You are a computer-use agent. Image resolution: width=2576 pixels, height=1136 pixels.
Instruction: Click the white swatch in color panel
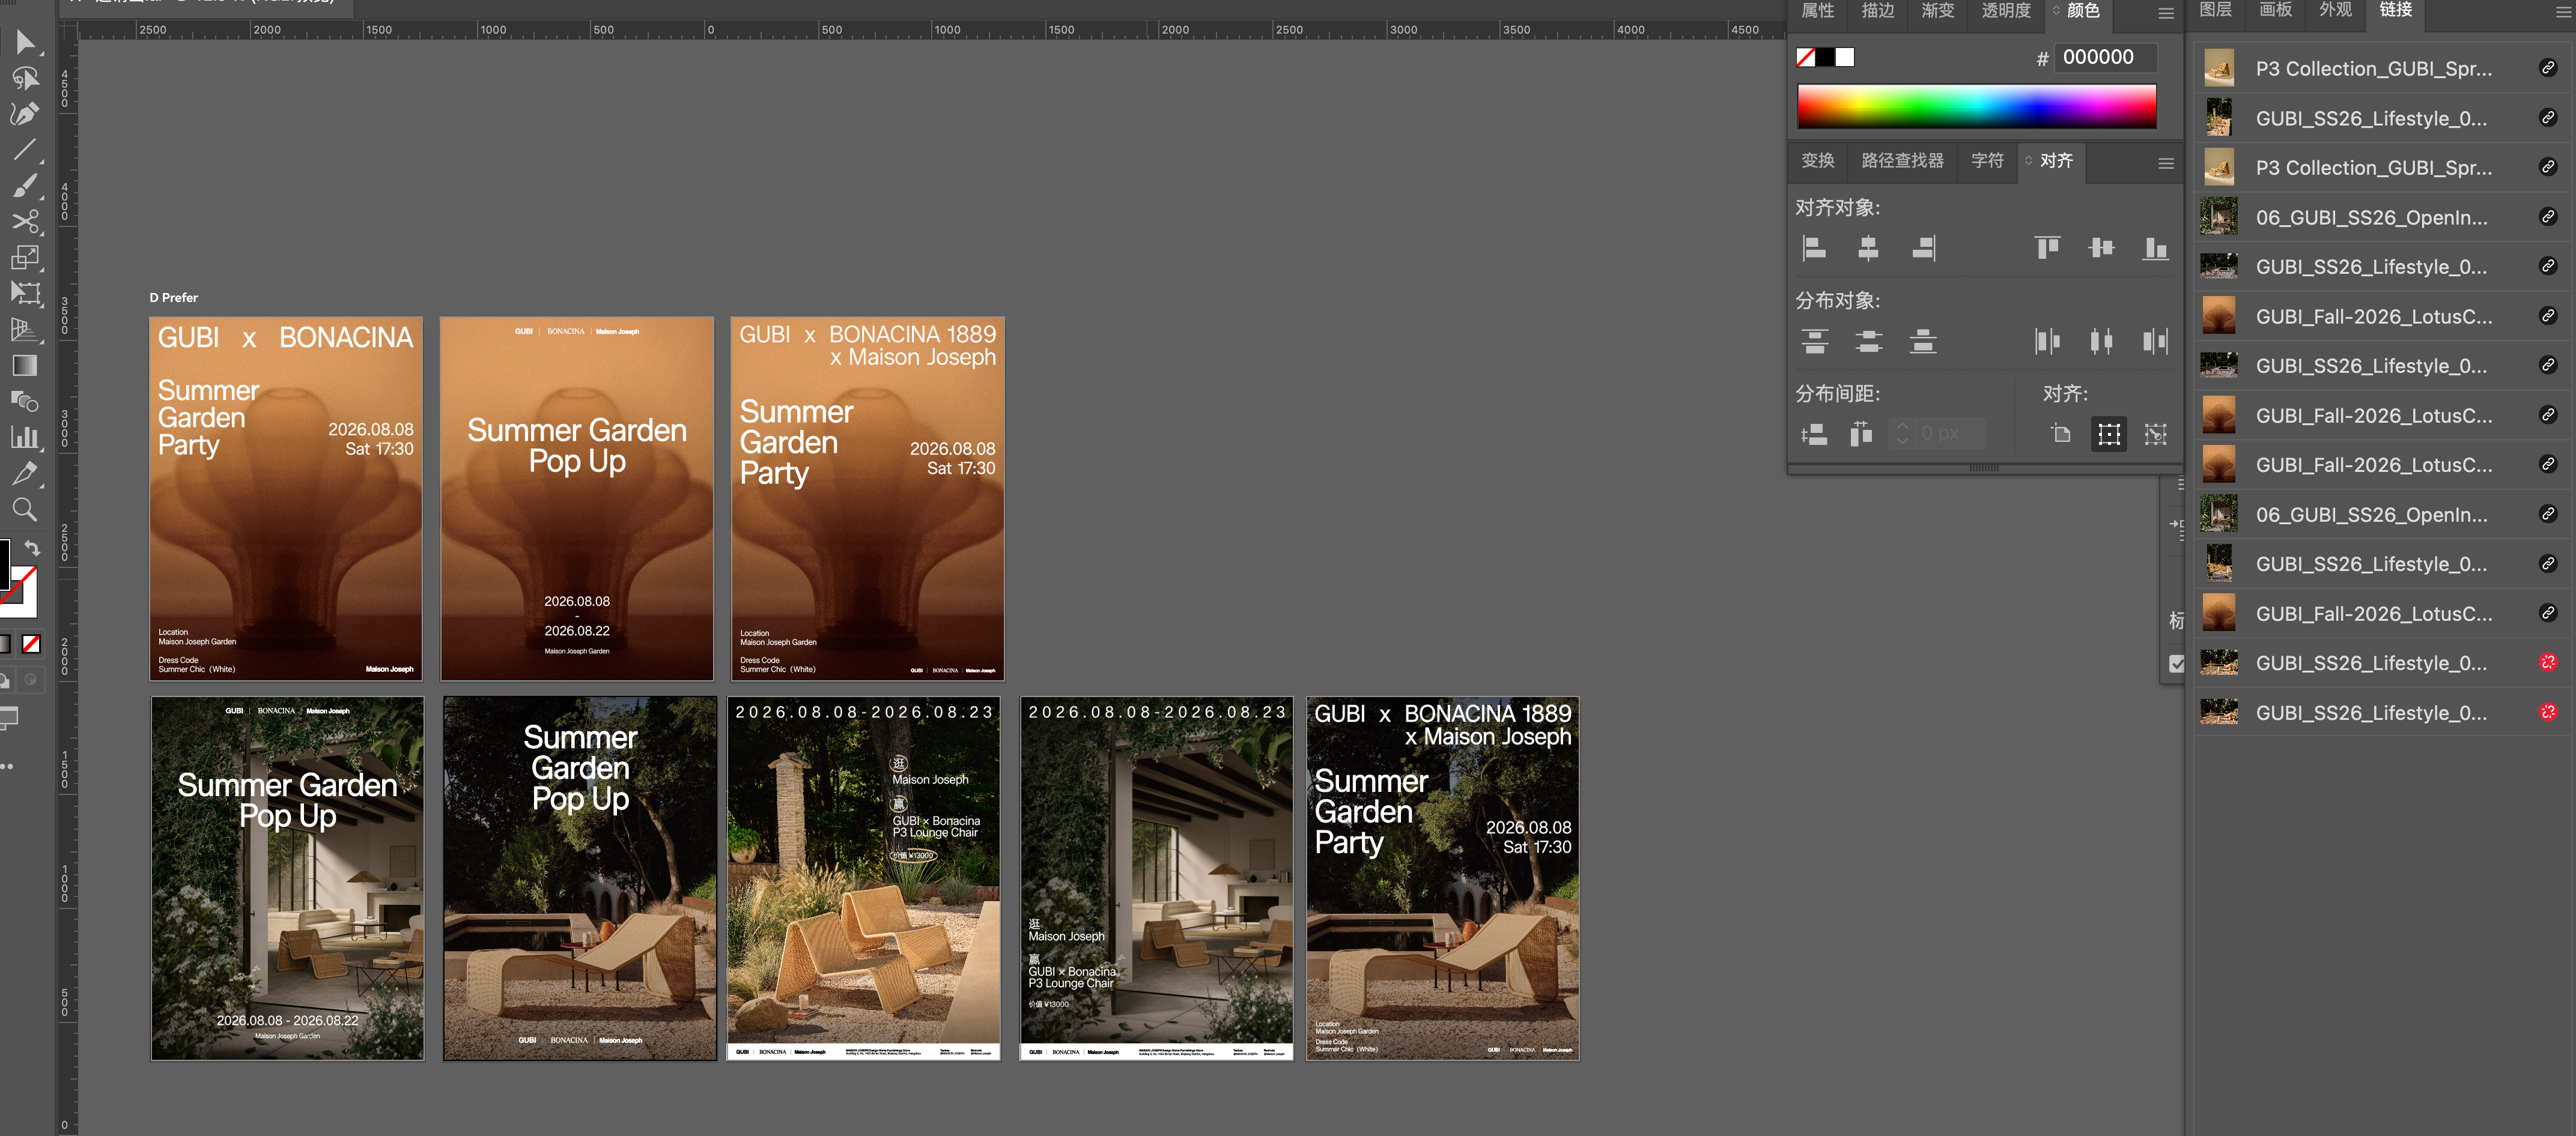click(1844, 58)
